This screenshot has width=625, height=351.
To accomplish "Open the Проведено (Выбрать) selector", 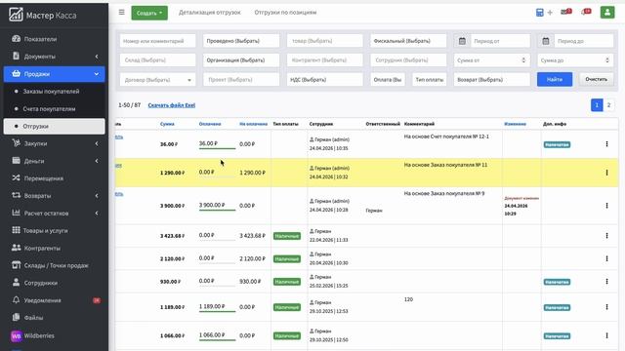I will (241, 41).
